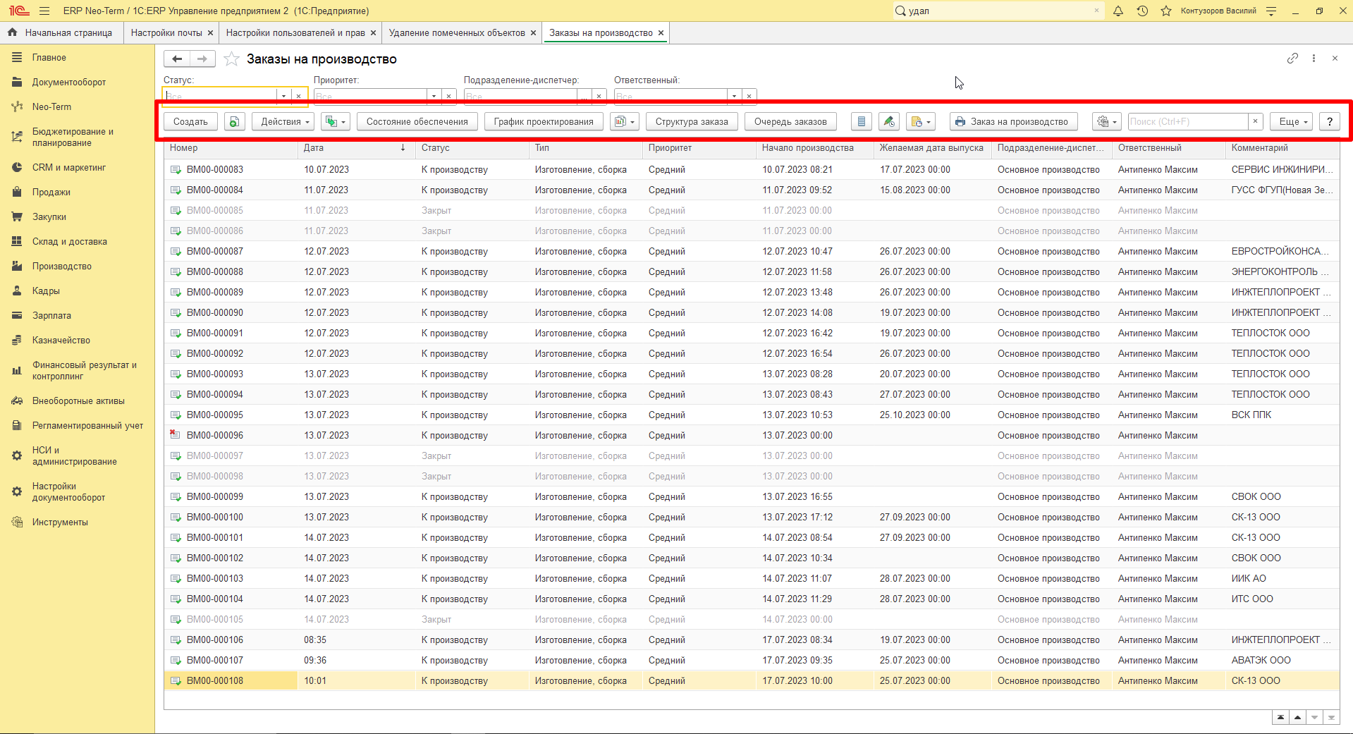The image size is (1353, 734).
Task: Click the edit-with-clock icon in toolbar
Action: pos(889,122)
